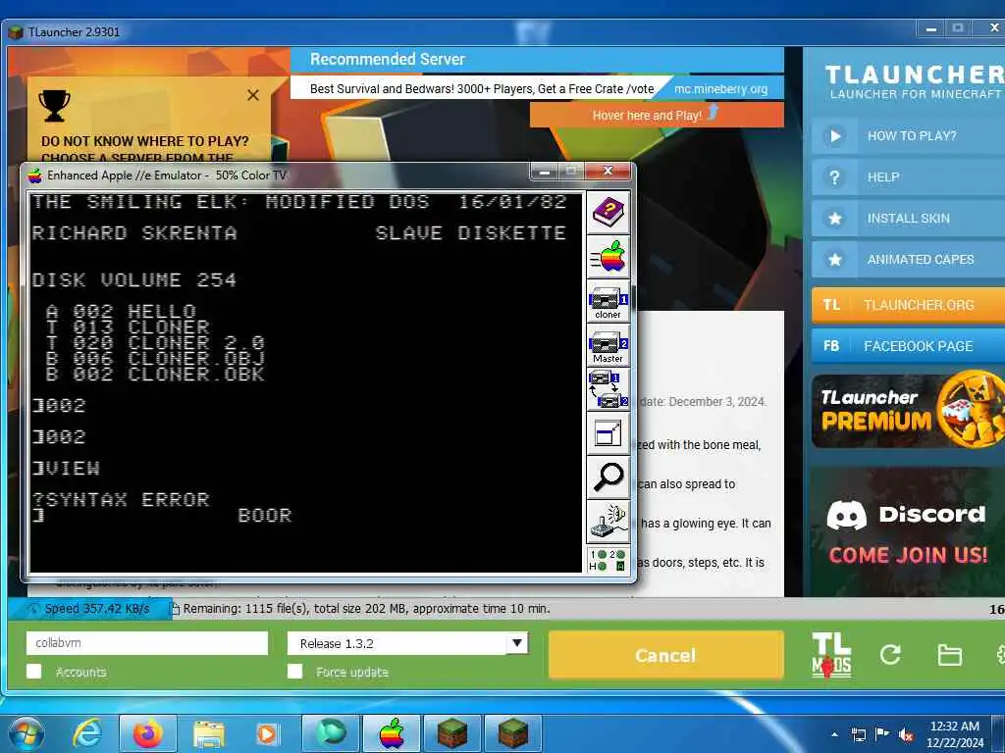Click the CLONER.OBJ catalog entry

tap(155, 359)
